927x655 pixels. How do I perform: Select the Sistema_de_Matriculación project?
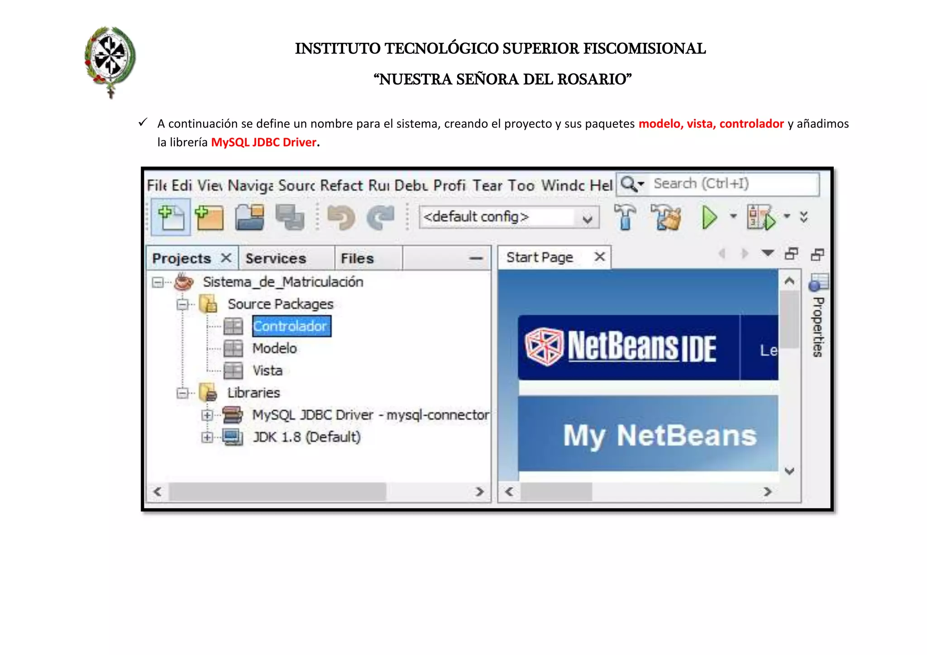coord(283,282)
